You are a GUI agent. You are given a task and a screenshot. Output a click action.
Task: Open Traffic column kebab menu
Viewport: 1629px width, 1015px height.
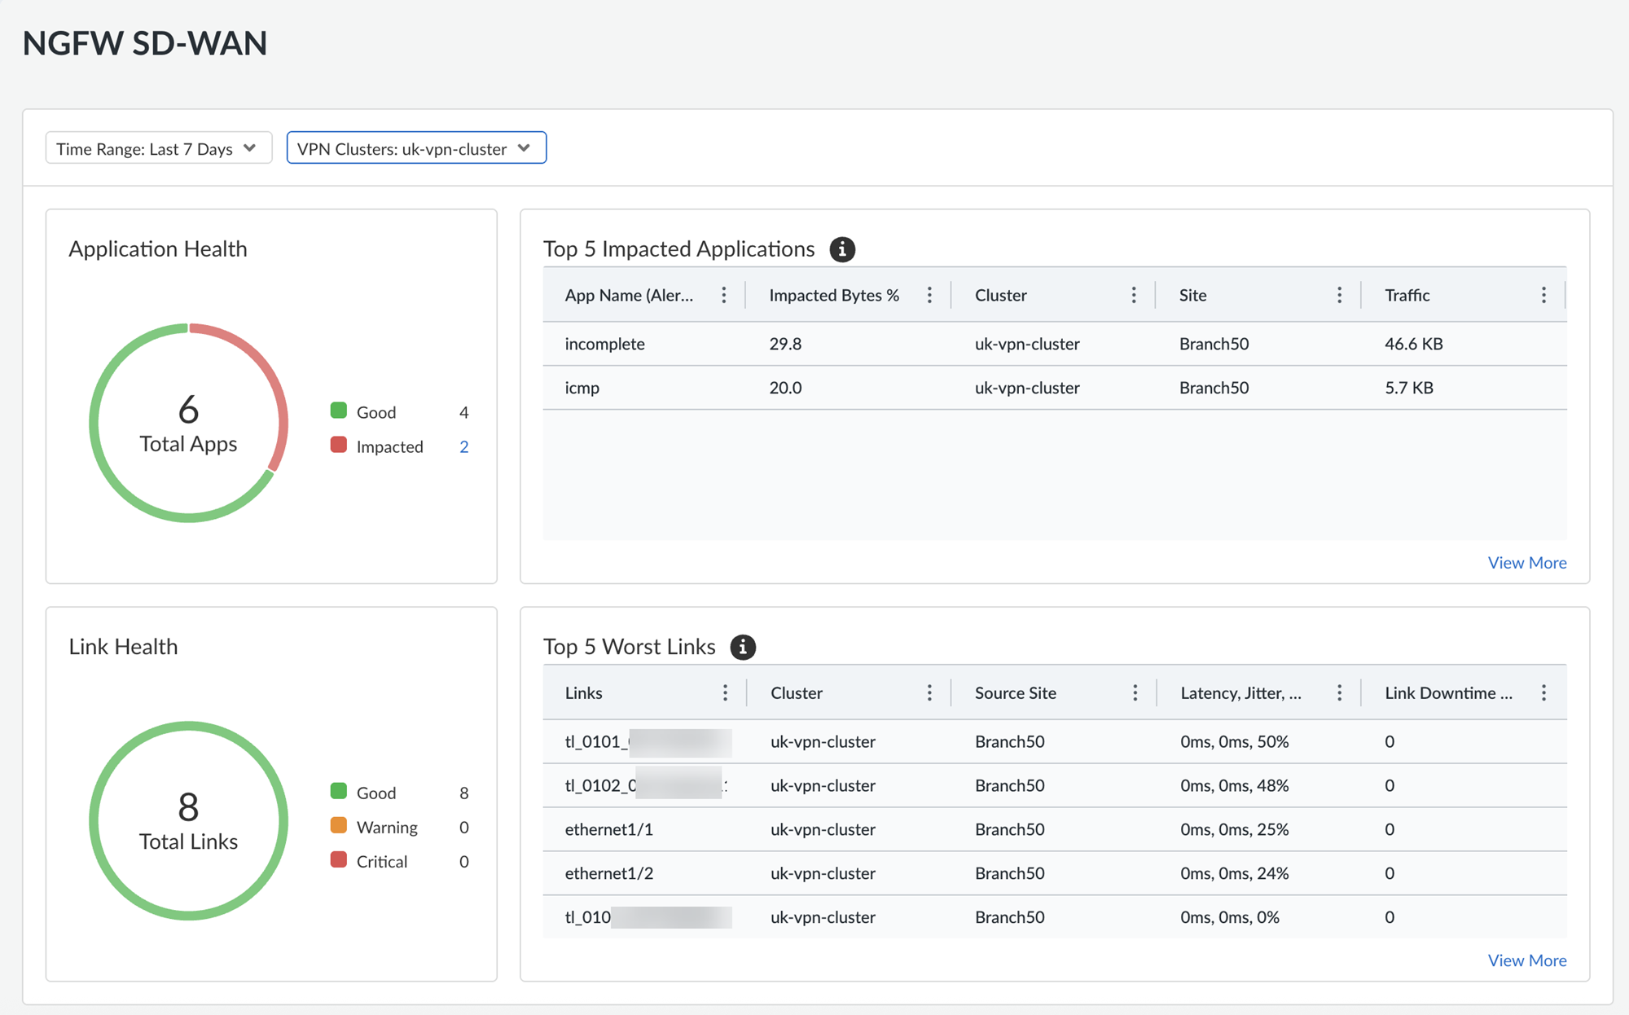(x=1543, y=295)
